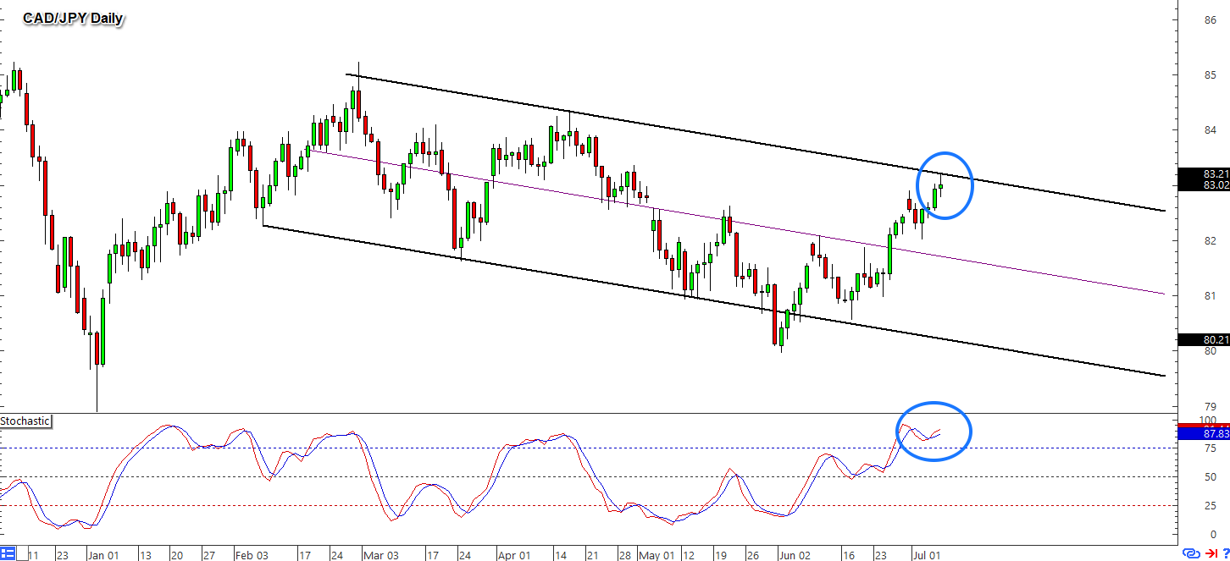Image resolution: width=1230 pixels, height=561 pixels.
Task: Click the Jul 01 date label
Action: click(928, 555)
